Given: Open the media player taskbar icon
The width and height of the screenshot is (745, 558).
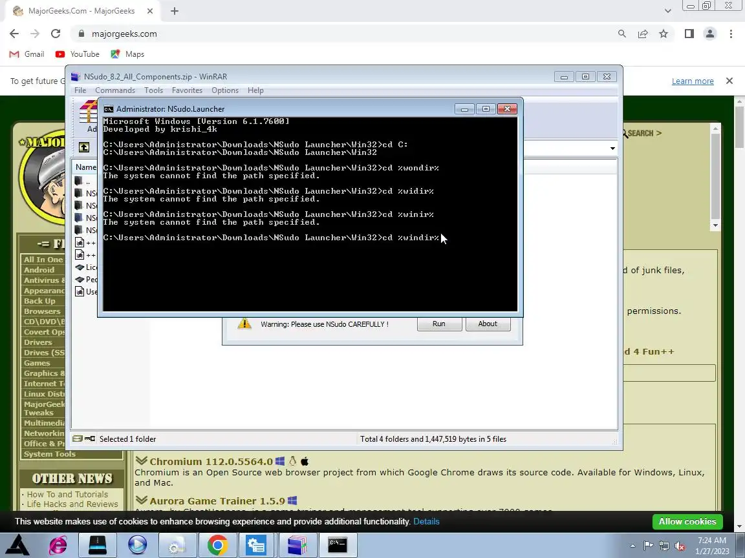Looking at the screenshot, I should 138,545.
